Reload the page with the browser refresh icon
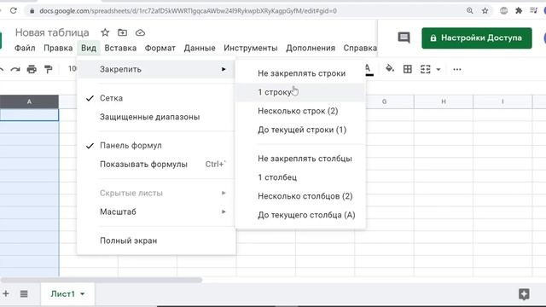Image resolution: width=546 pixels, height=307 pixels. (14, 10)
